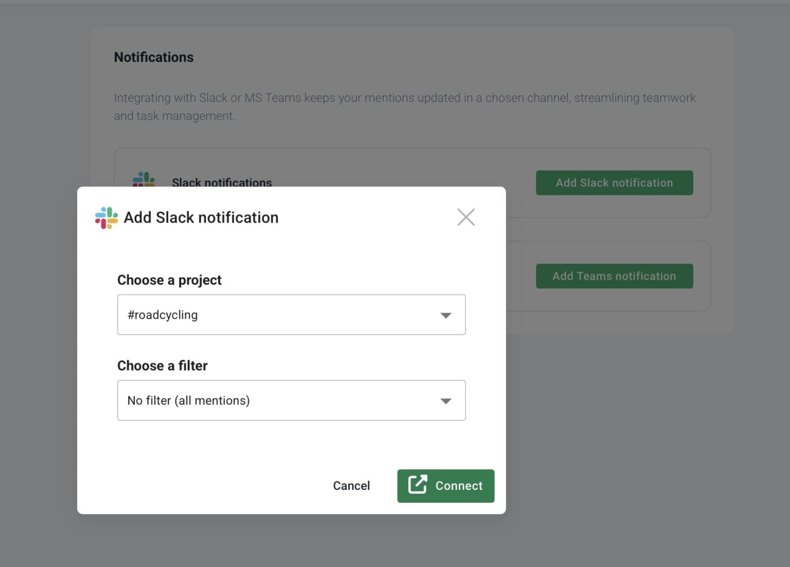Expand the #roadcycling channel selector

pyautogui.click(x=291, y=315)
